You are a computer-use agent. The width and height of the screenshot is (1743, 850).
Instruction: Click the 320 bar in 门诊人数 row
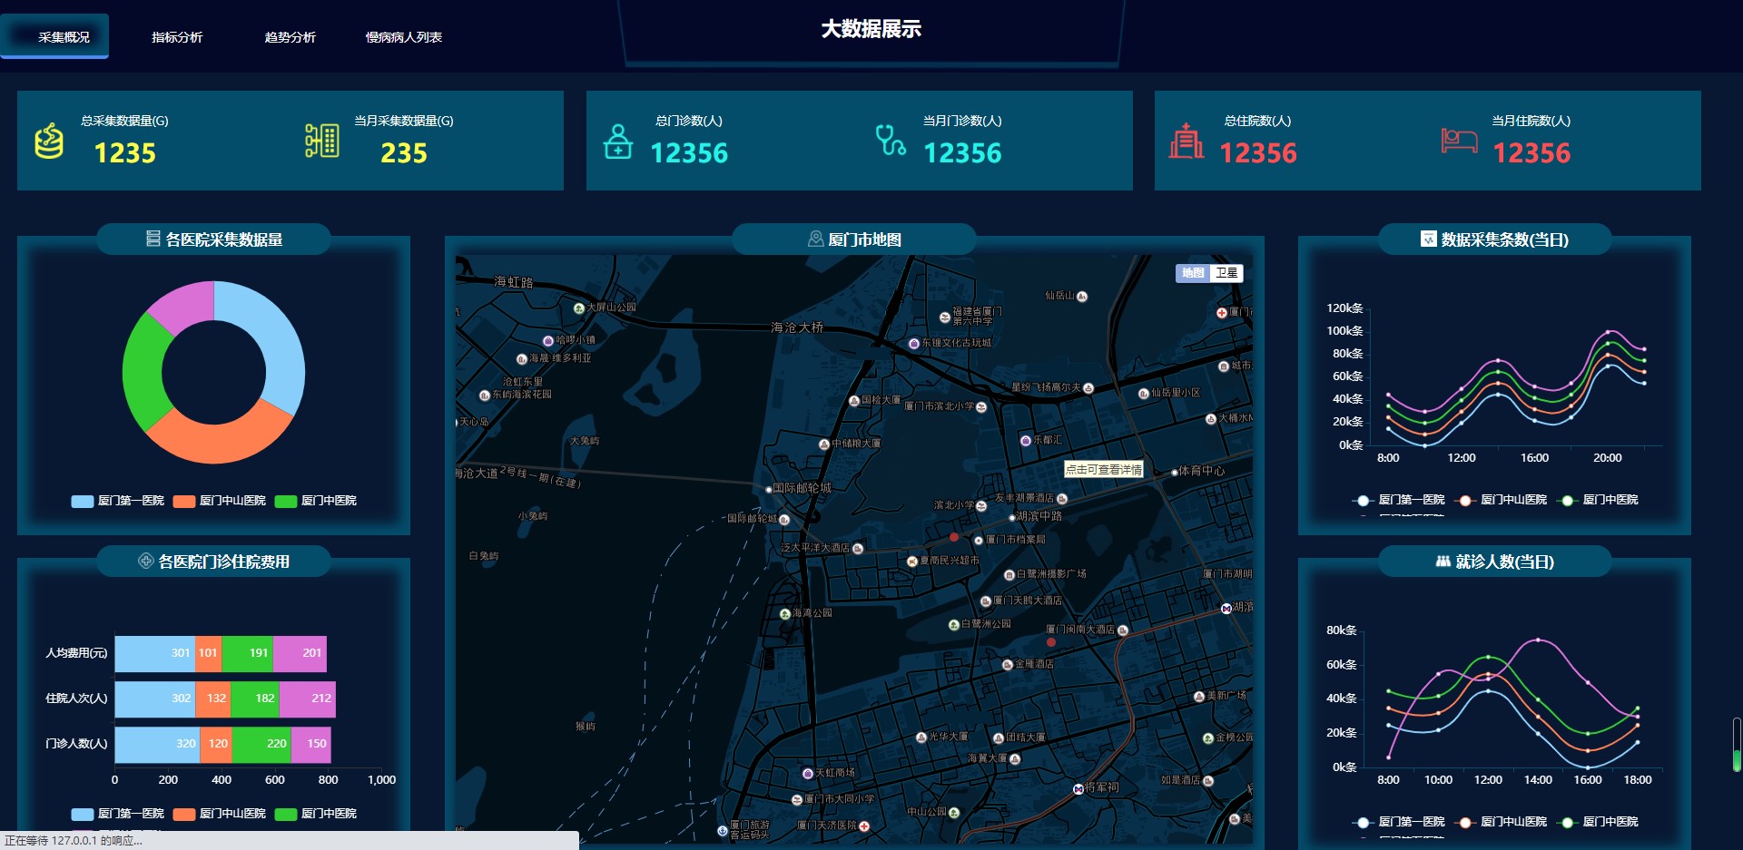pyautogui.click(x=157, y=744)
